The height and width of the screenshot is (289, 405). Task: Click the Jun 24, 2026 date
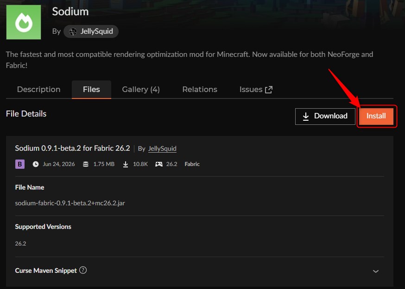(59, 164)
